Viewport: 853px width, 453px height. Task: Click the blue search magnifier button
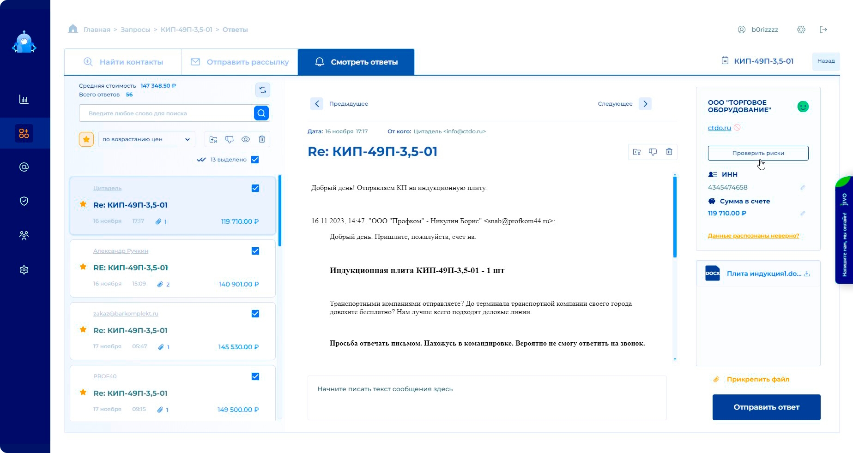coord(261,113)
